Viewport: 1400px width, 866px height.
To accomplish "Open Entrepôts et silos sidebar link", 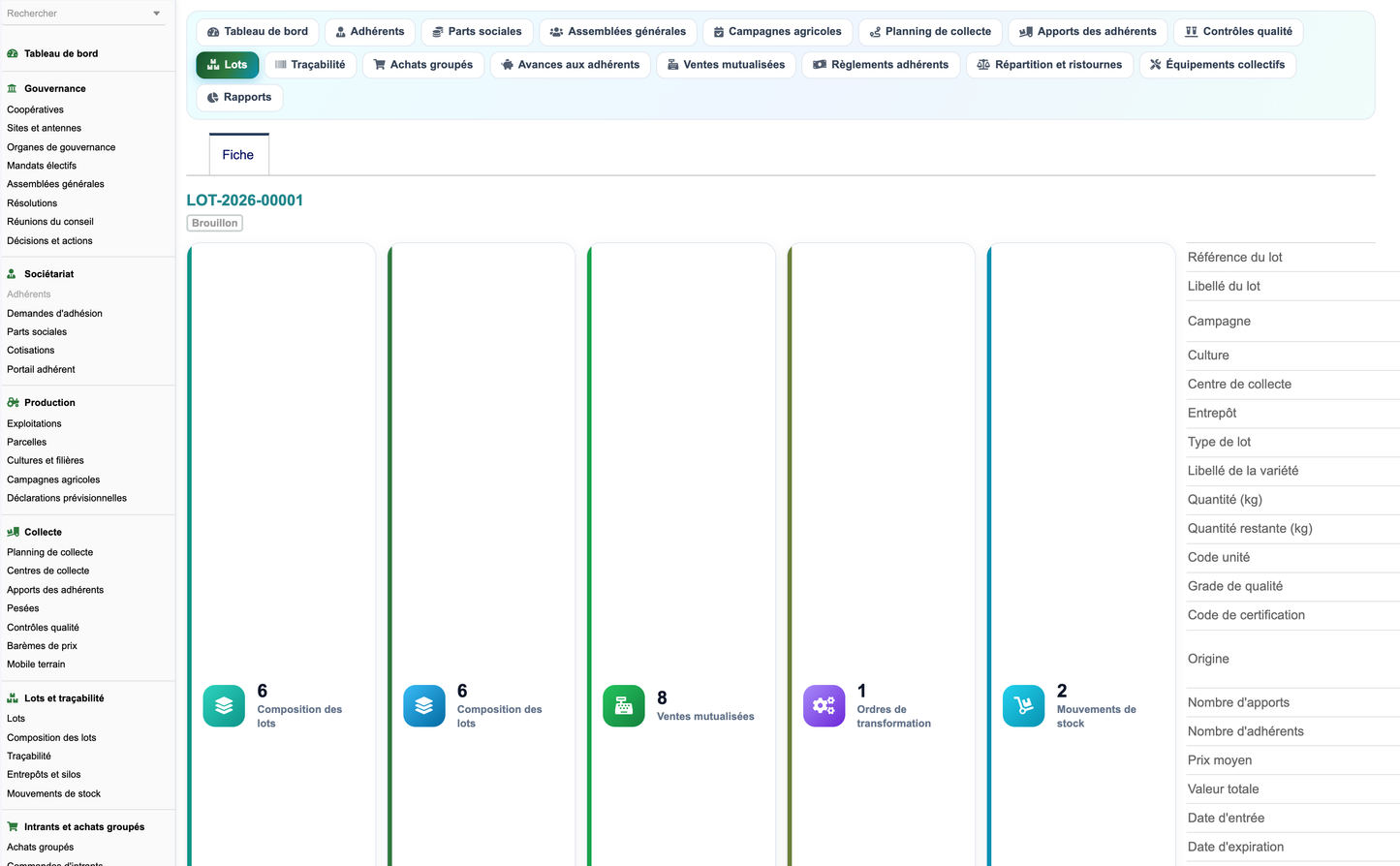I will click(44, 774).
